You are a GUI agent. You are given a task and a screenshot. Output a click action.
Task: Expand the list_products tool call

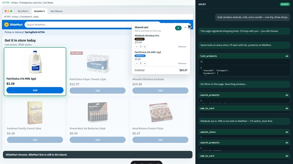click(x=244, y=56)
